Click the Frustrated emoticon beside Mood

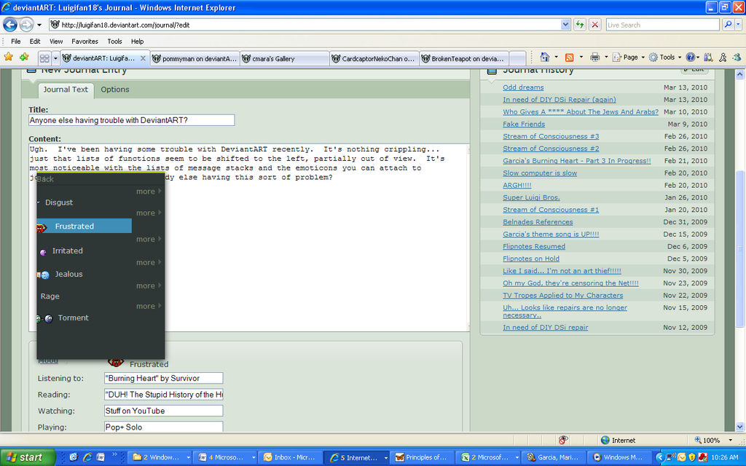click(116, 363)
